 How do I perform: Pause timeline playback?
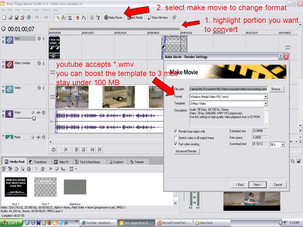(x=76, y=149)
